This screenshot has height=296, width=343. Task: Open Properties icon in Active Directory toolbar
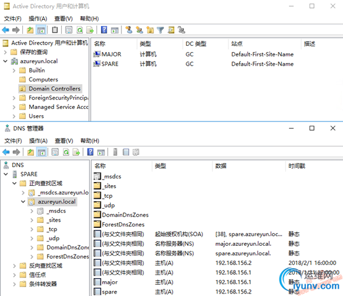[x=69, y=30]
